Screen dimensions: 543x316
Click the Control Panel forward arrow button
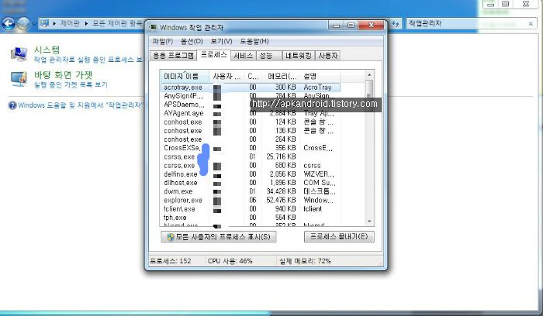(23, 24)
